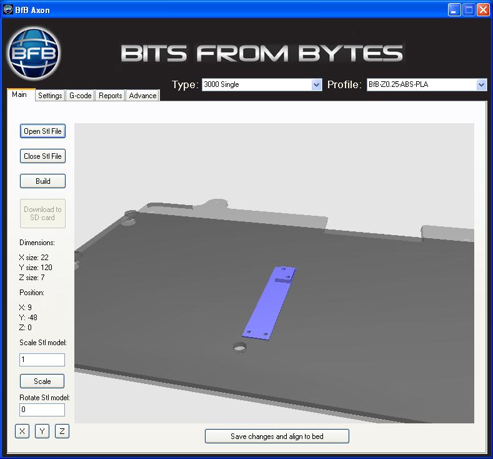Click the Z: 0 position value
Screen dimensions: 493x459
coord(25,328)
